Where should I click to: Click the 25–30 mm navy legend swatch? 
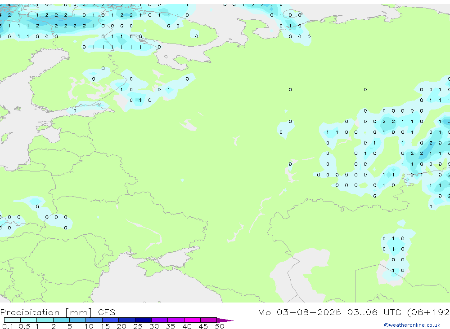click(x=143, y=320)
